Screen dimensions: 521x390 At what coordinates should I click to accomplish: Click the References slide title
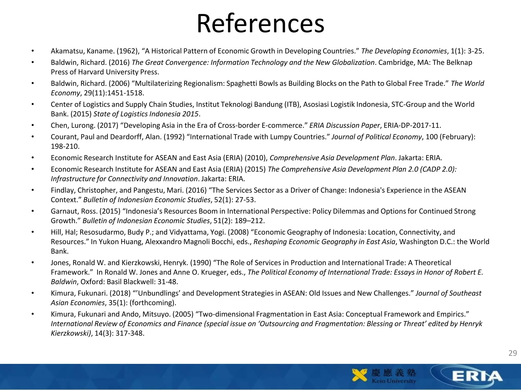click(260, 23)
